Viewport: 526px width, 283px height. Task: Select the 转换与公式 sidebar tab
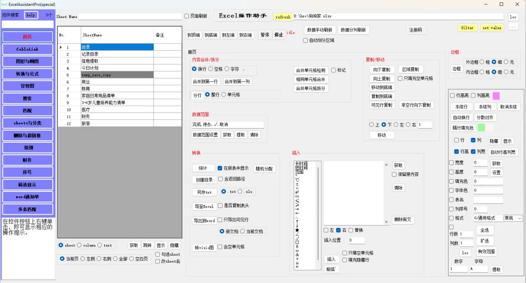27,74
